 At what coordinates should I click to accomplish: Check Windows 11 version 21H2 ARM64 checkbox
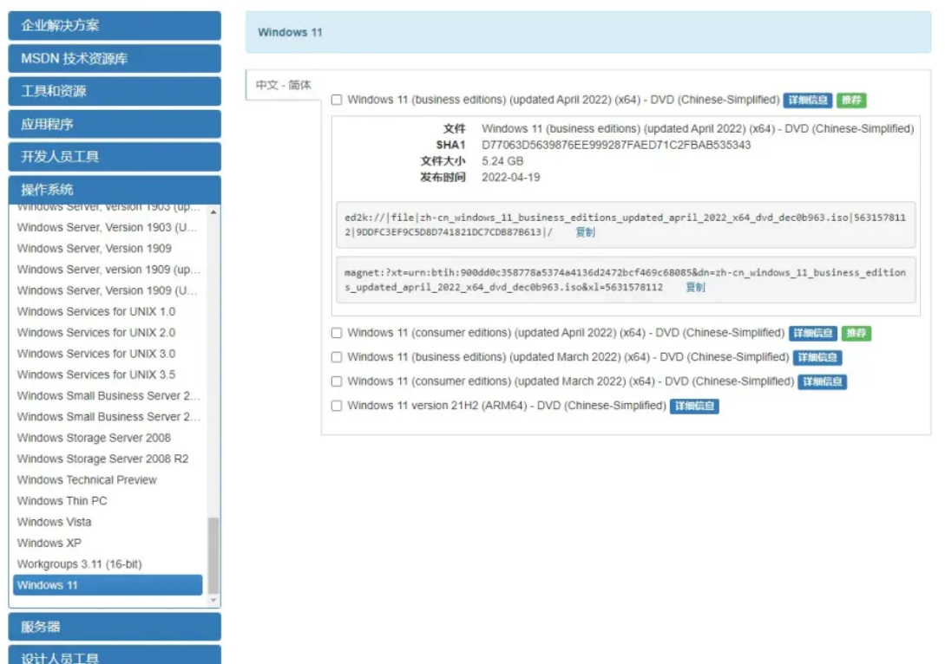tap(337, 406)
